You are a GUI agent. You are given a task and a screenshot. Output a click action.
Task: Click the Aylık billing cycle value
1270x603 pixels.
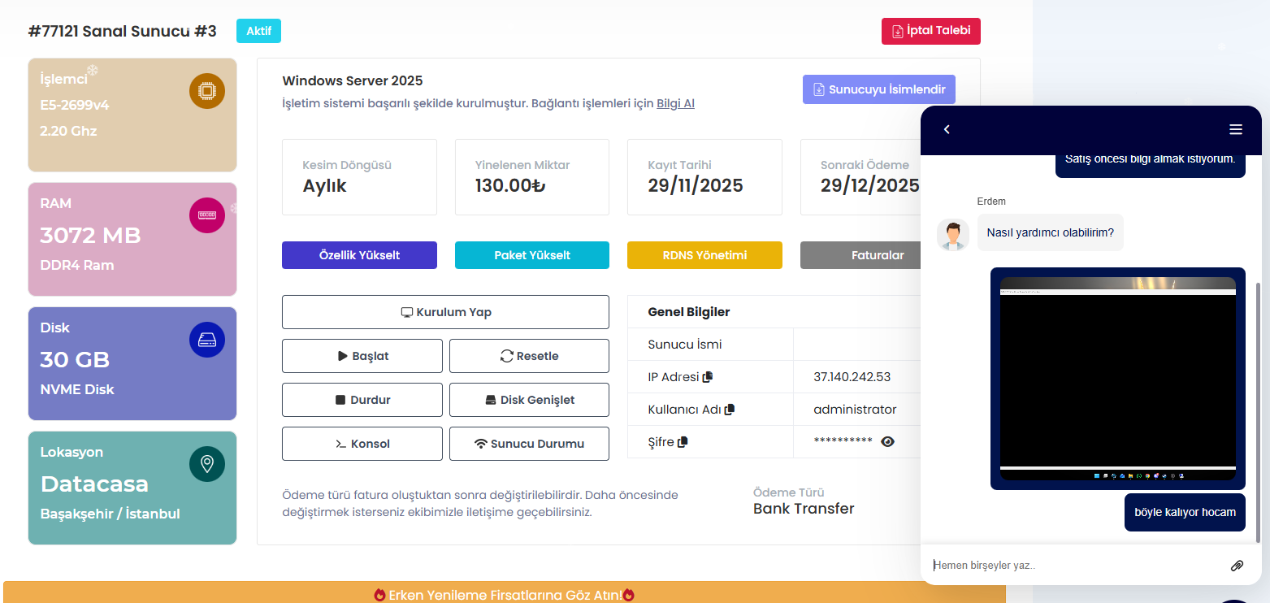tap(325, 186)
